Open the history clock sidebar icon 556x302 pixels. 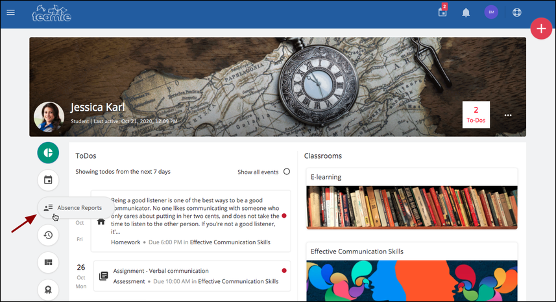pos(48,235)
